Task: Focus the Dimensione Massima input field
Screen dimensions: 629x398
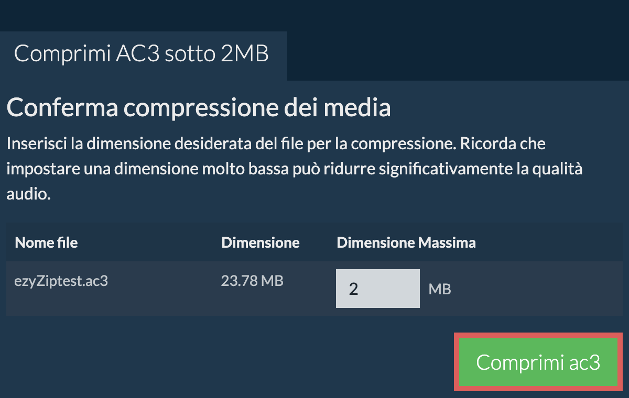Action: tap(378, 289)
